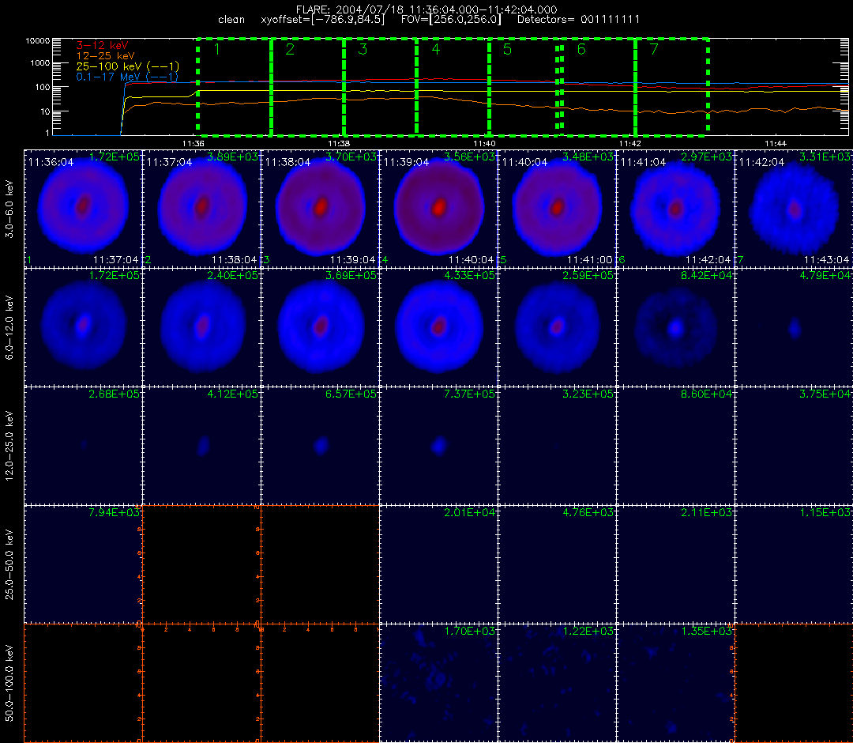Click the '3.0-6.0 keV' row label
Screen dimensions: 853x743
pos(9,209)
